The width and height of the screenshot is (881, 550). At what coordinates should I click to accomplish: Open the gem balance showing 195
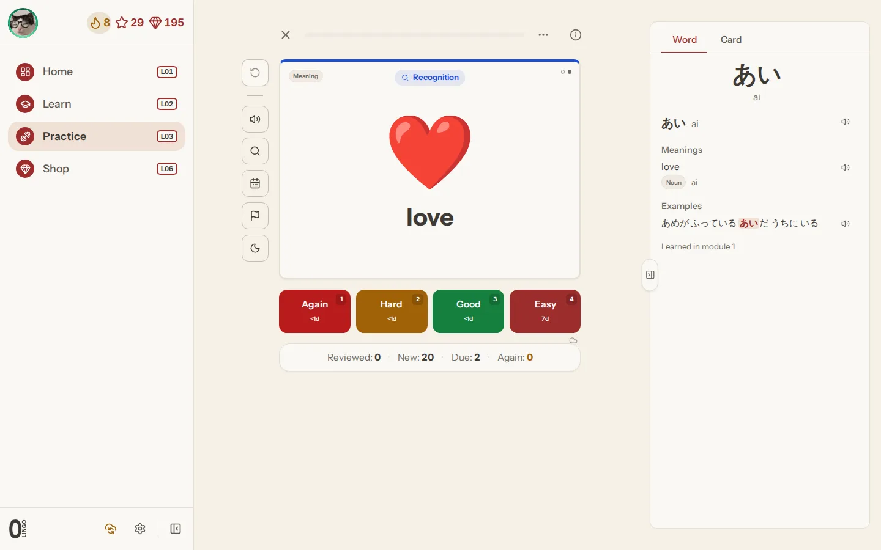click(x=166, y=23)
